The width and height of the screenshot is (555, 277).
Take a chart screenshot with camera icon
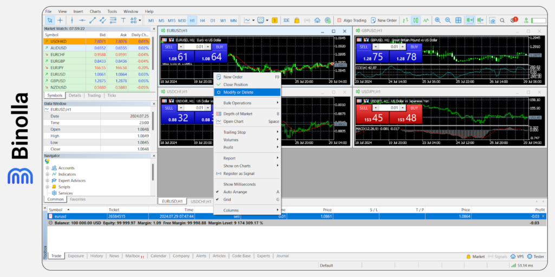coord(492,20)
